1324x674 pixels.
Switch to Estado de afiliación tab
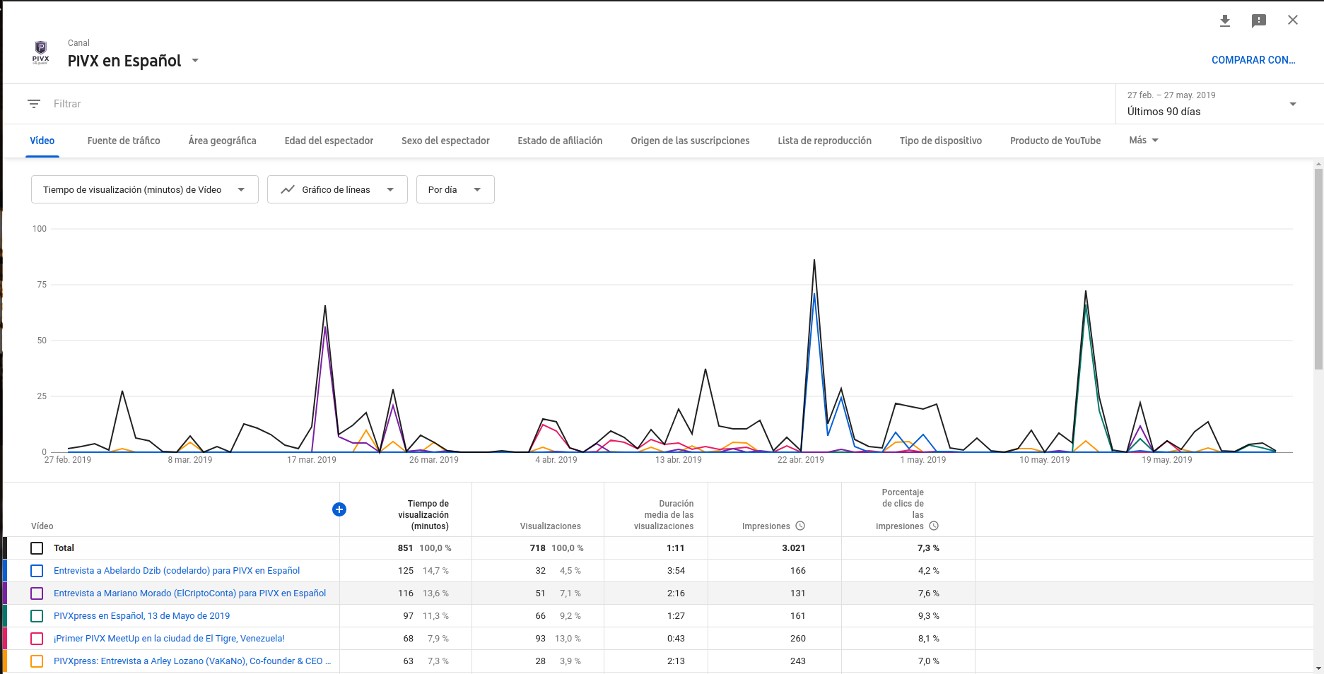(560, 141)
